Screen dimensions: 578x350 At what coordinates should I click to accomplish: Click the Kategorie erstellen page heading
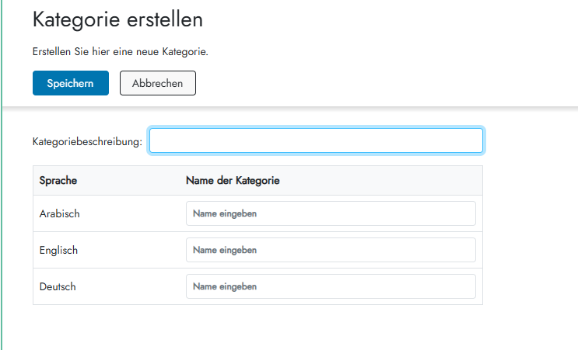117,20
